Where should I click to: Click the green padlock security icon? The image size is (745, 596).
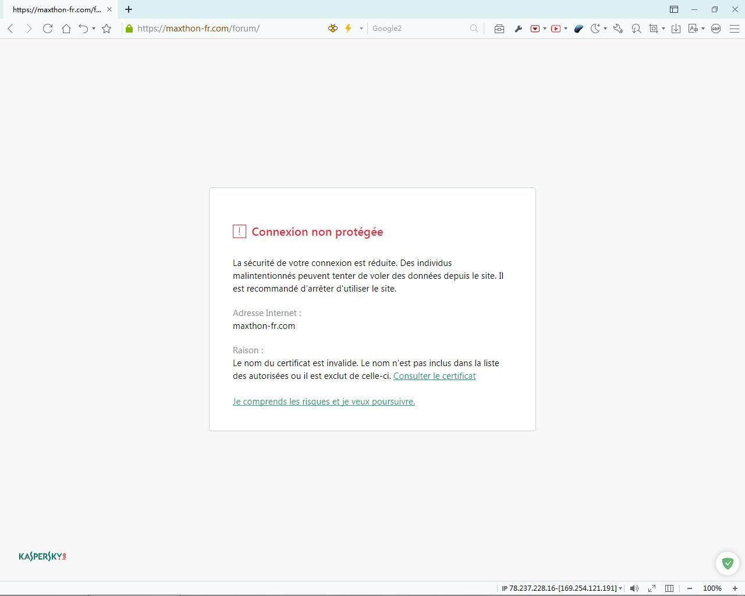[x=129, y=29]
